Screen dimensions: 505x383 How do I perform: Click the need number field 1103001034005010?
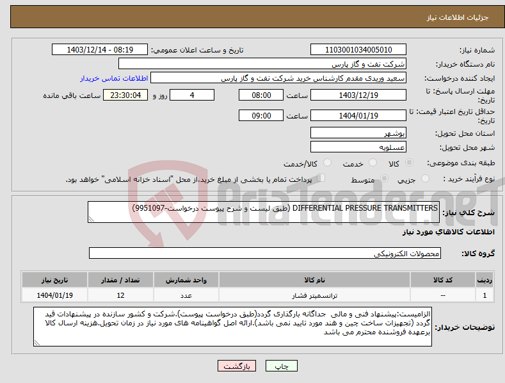pyautogui.click(x=358, y=50)
